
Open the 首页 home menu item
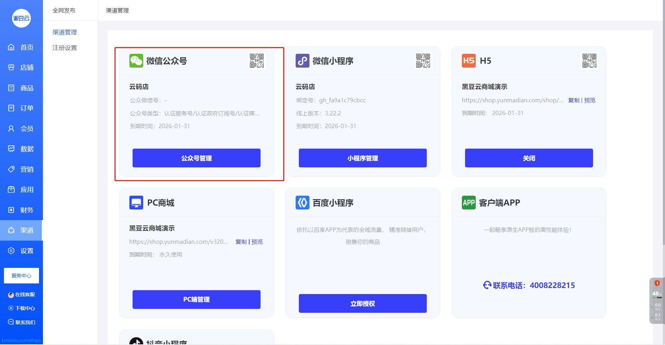[x=21, y=47]
